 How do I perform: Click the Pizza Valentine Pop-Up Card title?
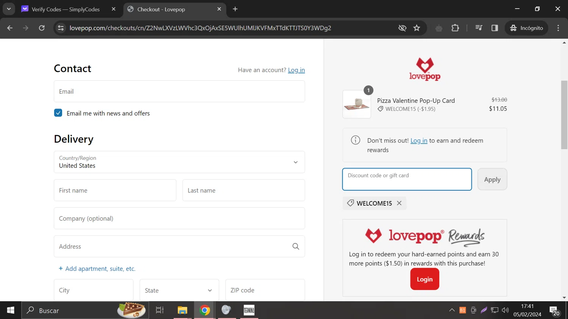(x=416, y=101)
